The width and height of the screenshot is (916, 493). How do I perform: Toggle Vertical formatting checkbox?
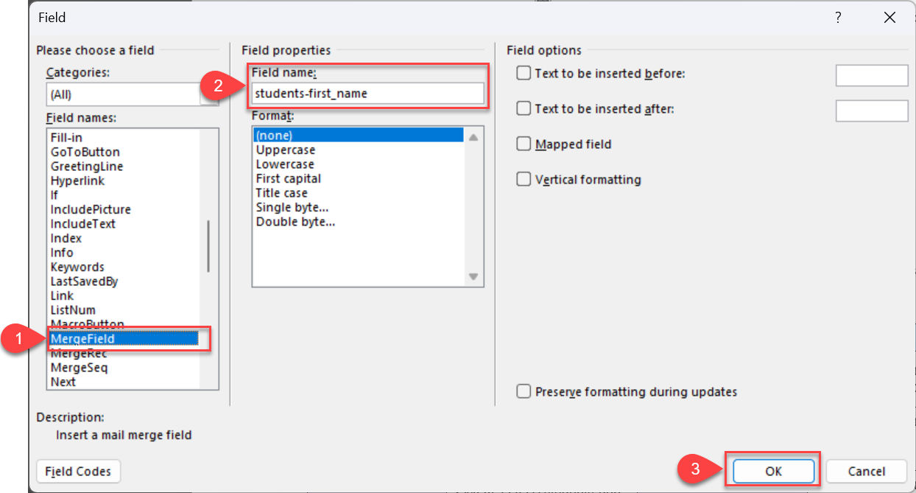524,180
